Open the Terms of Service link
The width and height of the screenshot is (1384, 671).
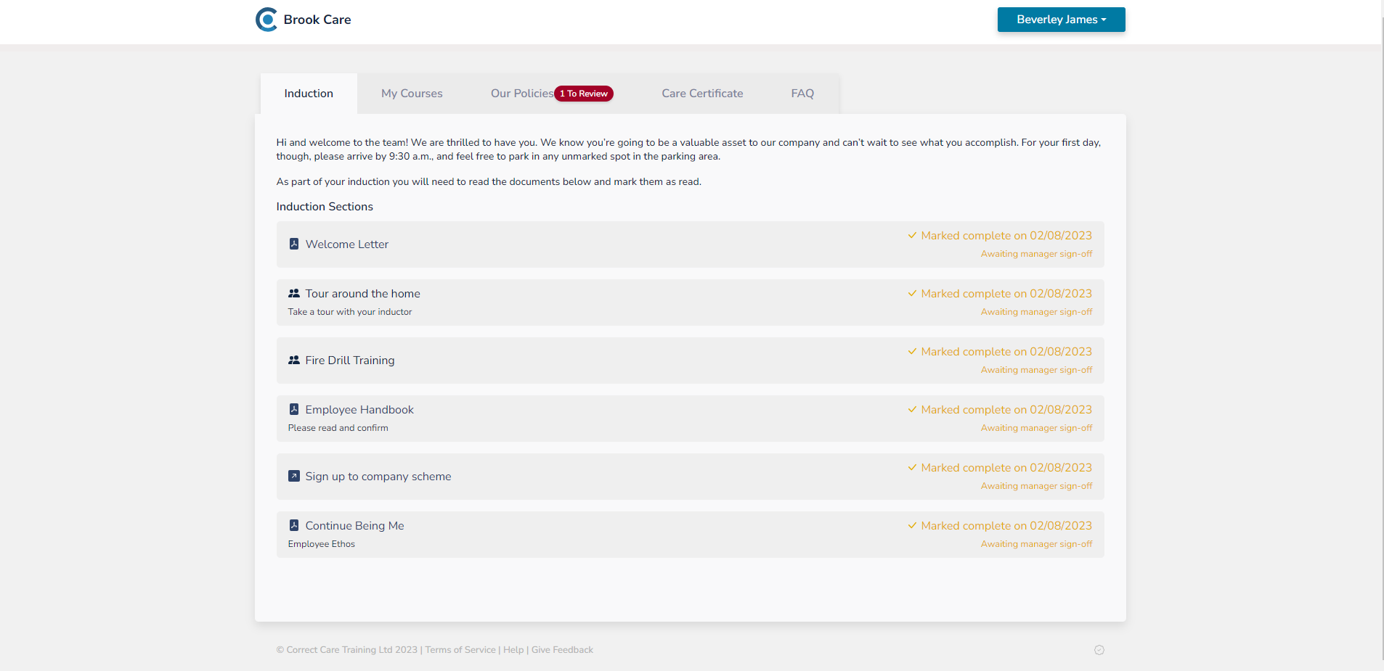click(460, 650)
